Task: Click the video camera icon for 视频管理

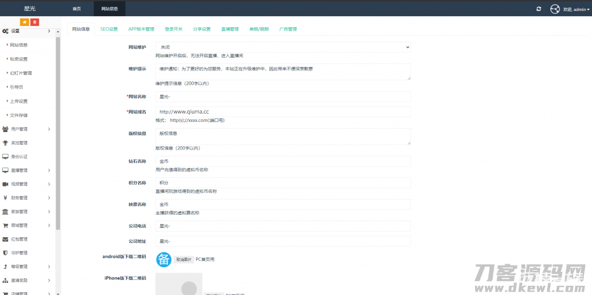Action: tap(5, 184)
